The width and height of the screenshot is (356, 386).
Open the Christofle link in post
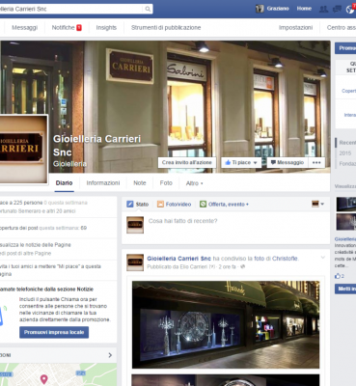click(285, 259)
